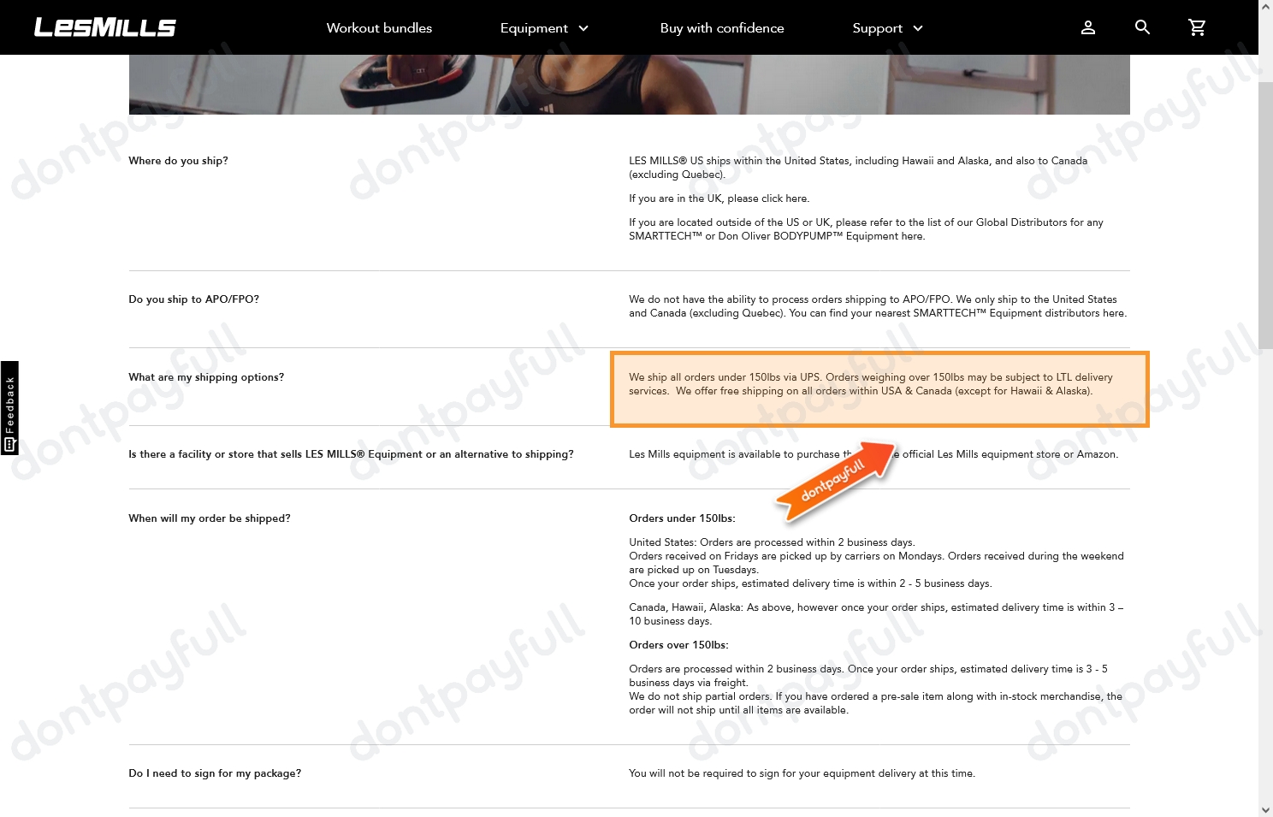Open Workout bundles menu item
The image size is (1273, 817).
point(379,28)
